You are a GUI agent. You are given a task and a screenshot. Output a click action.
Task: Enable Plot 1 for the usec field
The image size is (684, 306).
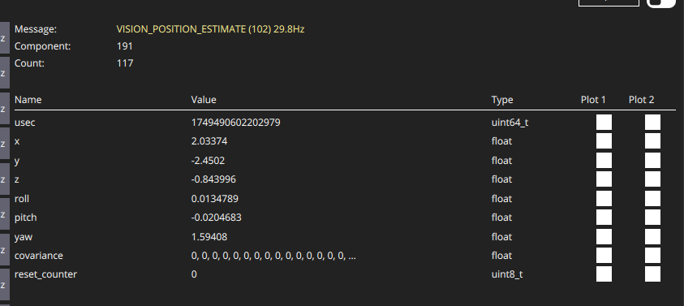604,123
